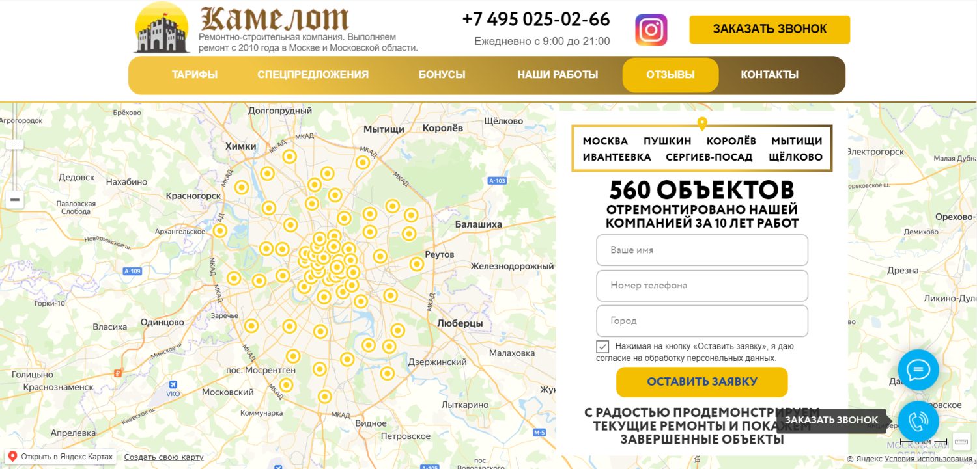Open the Instagram icon link
Image resolution: width=977 pixels, height=469 pixels.
coord(651,30)
